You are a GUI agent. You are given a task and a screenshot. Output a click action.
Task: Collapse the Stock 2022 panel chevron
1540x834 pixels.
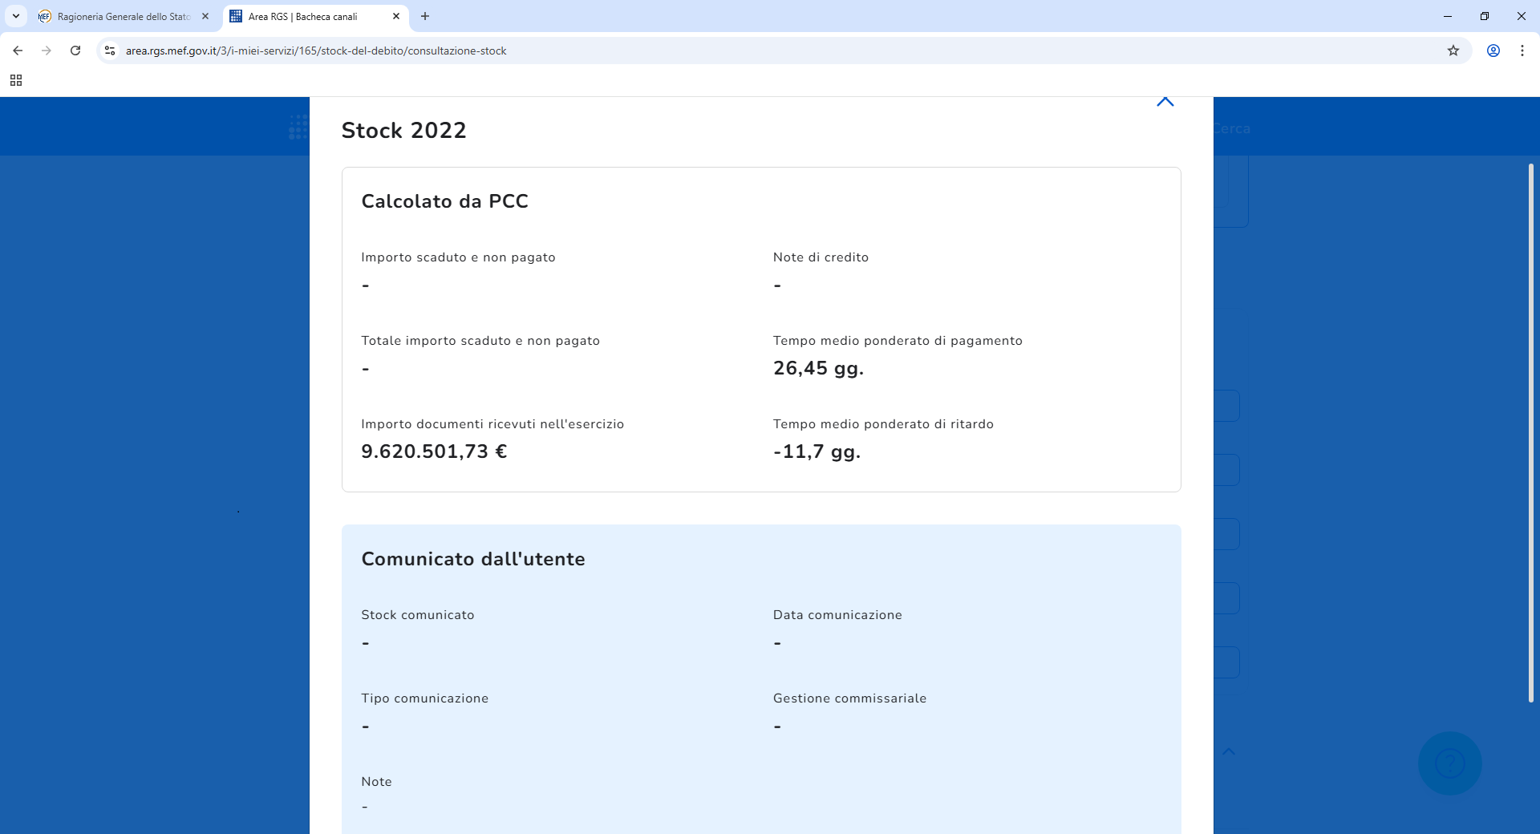click(1165, 102)
